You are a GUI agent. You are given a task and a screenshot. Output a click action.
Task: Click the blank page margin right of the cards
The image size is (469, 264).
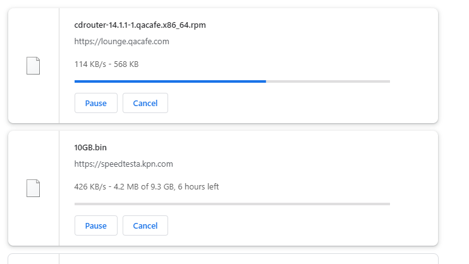(x=454, y=126)
